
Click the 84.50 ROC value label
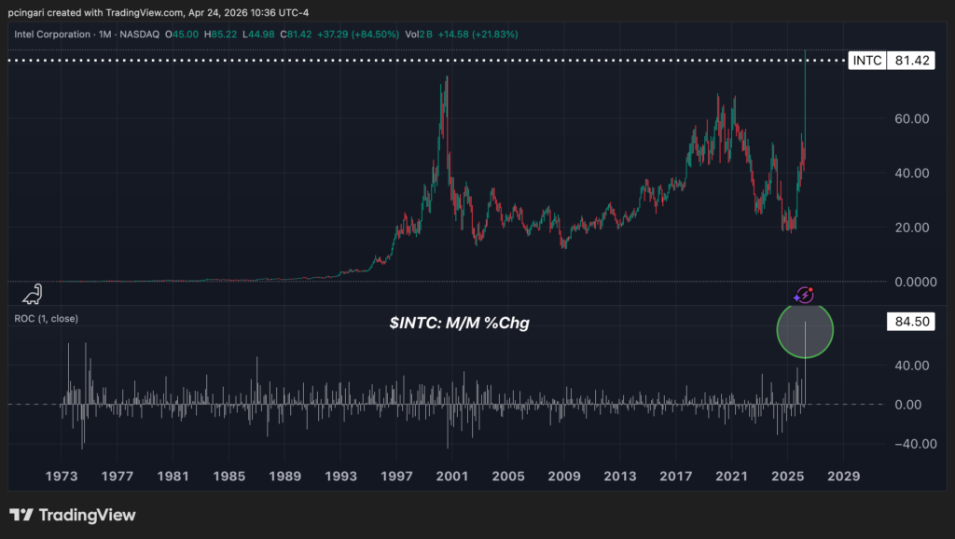(x=911, y=322)
